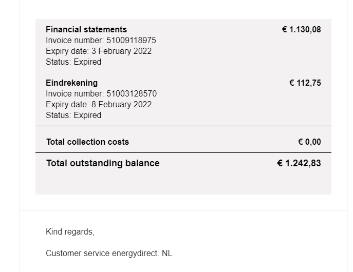353x272 pixels.
Task: Select the € 1.130,08 amount
Action: (x=301, y=30)
